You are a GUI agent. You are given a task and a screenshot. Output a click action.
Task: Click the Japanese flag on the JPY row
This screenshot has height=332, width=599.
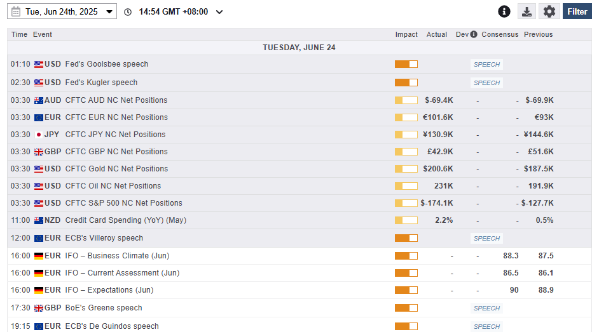[39, 135]
